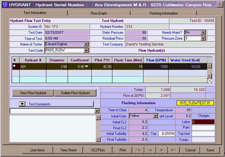Click the app icon in title bar
Viewport: 225px width, 157px height.
pyautogui.click(x=4, y=4)
